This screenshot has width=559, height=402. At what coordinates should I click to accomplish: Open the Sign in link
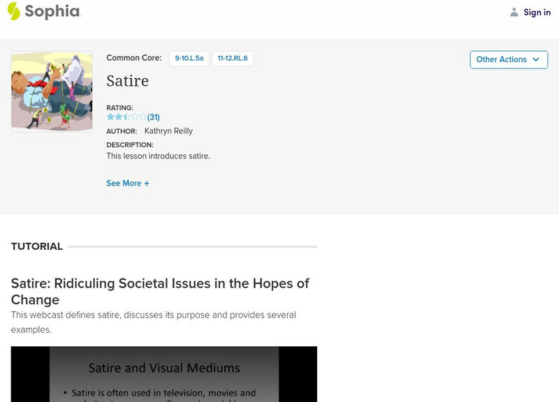(537, 12)
